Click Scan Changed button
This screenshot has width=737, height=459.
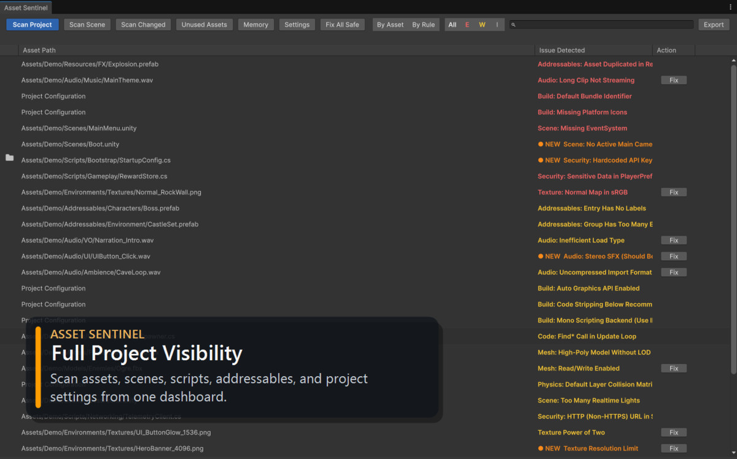pos(143,25)
